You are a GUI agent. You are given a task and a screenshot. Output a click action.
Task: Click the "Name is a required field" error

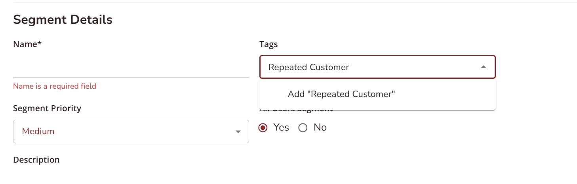pos(55,86)
